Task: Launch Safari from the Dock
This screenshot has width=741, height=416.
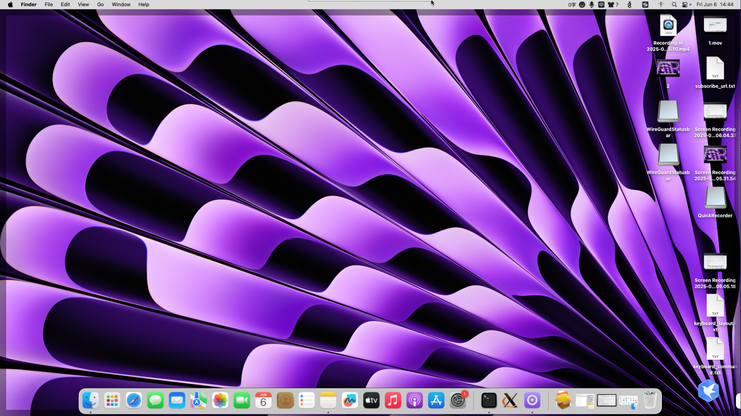Action: [x=134, y=401]
